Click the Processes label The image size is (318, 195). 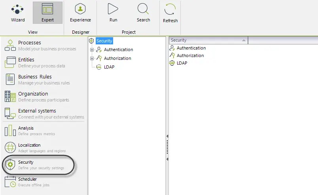pos(30,43)
